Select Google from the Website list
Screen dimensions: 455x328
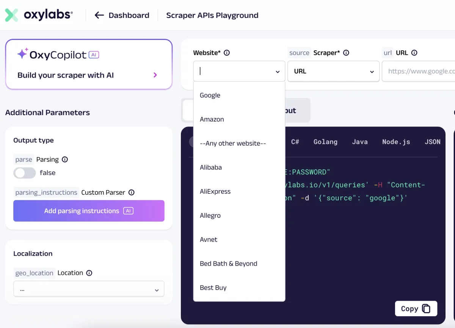239,95
